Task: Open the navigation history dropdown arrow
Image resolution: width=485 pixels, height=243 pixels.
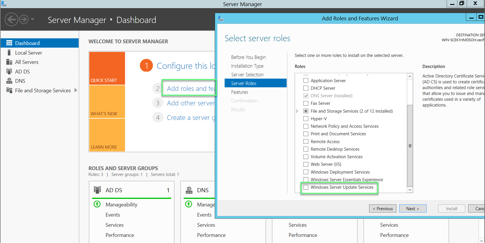Action: point(33,19)
